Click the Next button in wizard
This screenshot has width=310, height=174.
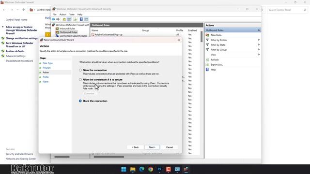(x=152, y=147)
